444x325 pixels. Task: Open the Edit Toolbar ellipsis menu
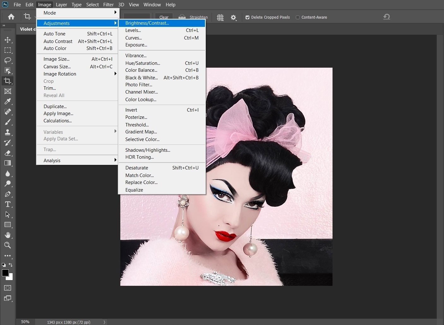pos(8,256)
